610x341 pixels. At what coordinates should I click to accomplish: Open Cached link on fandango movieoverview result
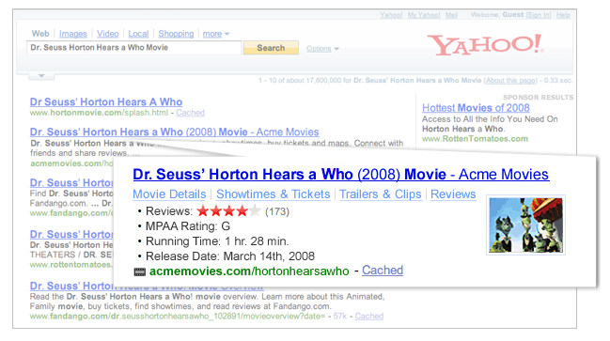pyautogui.click(x=368, y=317)
